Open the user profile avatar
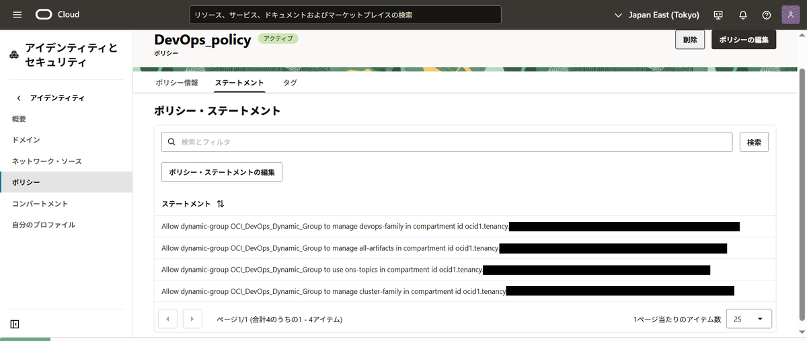 [x=790, y=15]
